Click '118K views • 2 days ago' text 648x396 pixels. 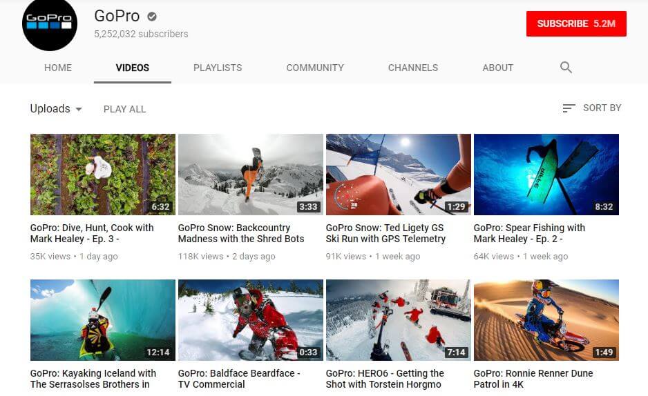227,256
